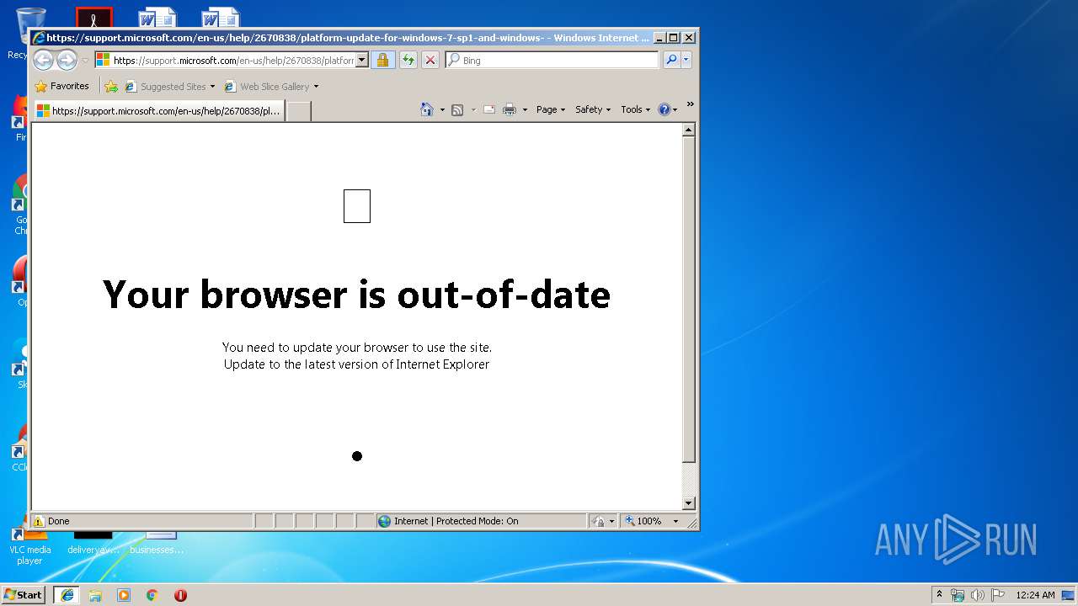This screenshot has width=1078, height=606.
Task: Open Windows Media Player from taskbar
Action: (x=124, y=595)
